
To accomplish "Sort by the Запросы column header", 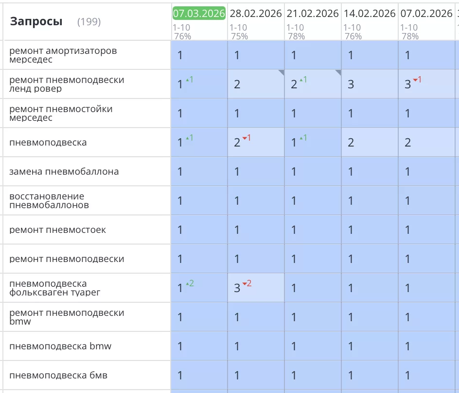I will [x=36, y=22].
